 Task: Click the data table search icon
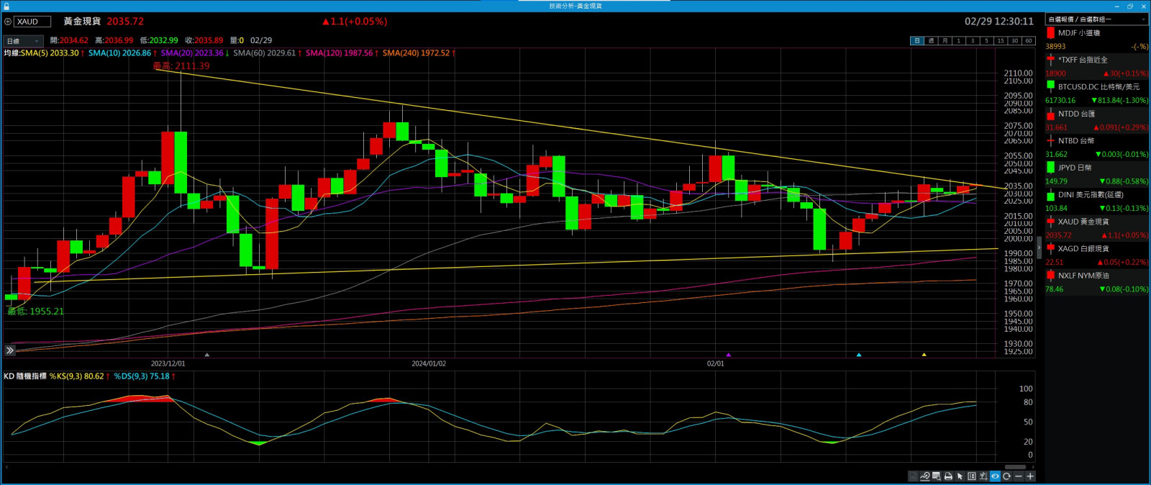tap(937, 476)
